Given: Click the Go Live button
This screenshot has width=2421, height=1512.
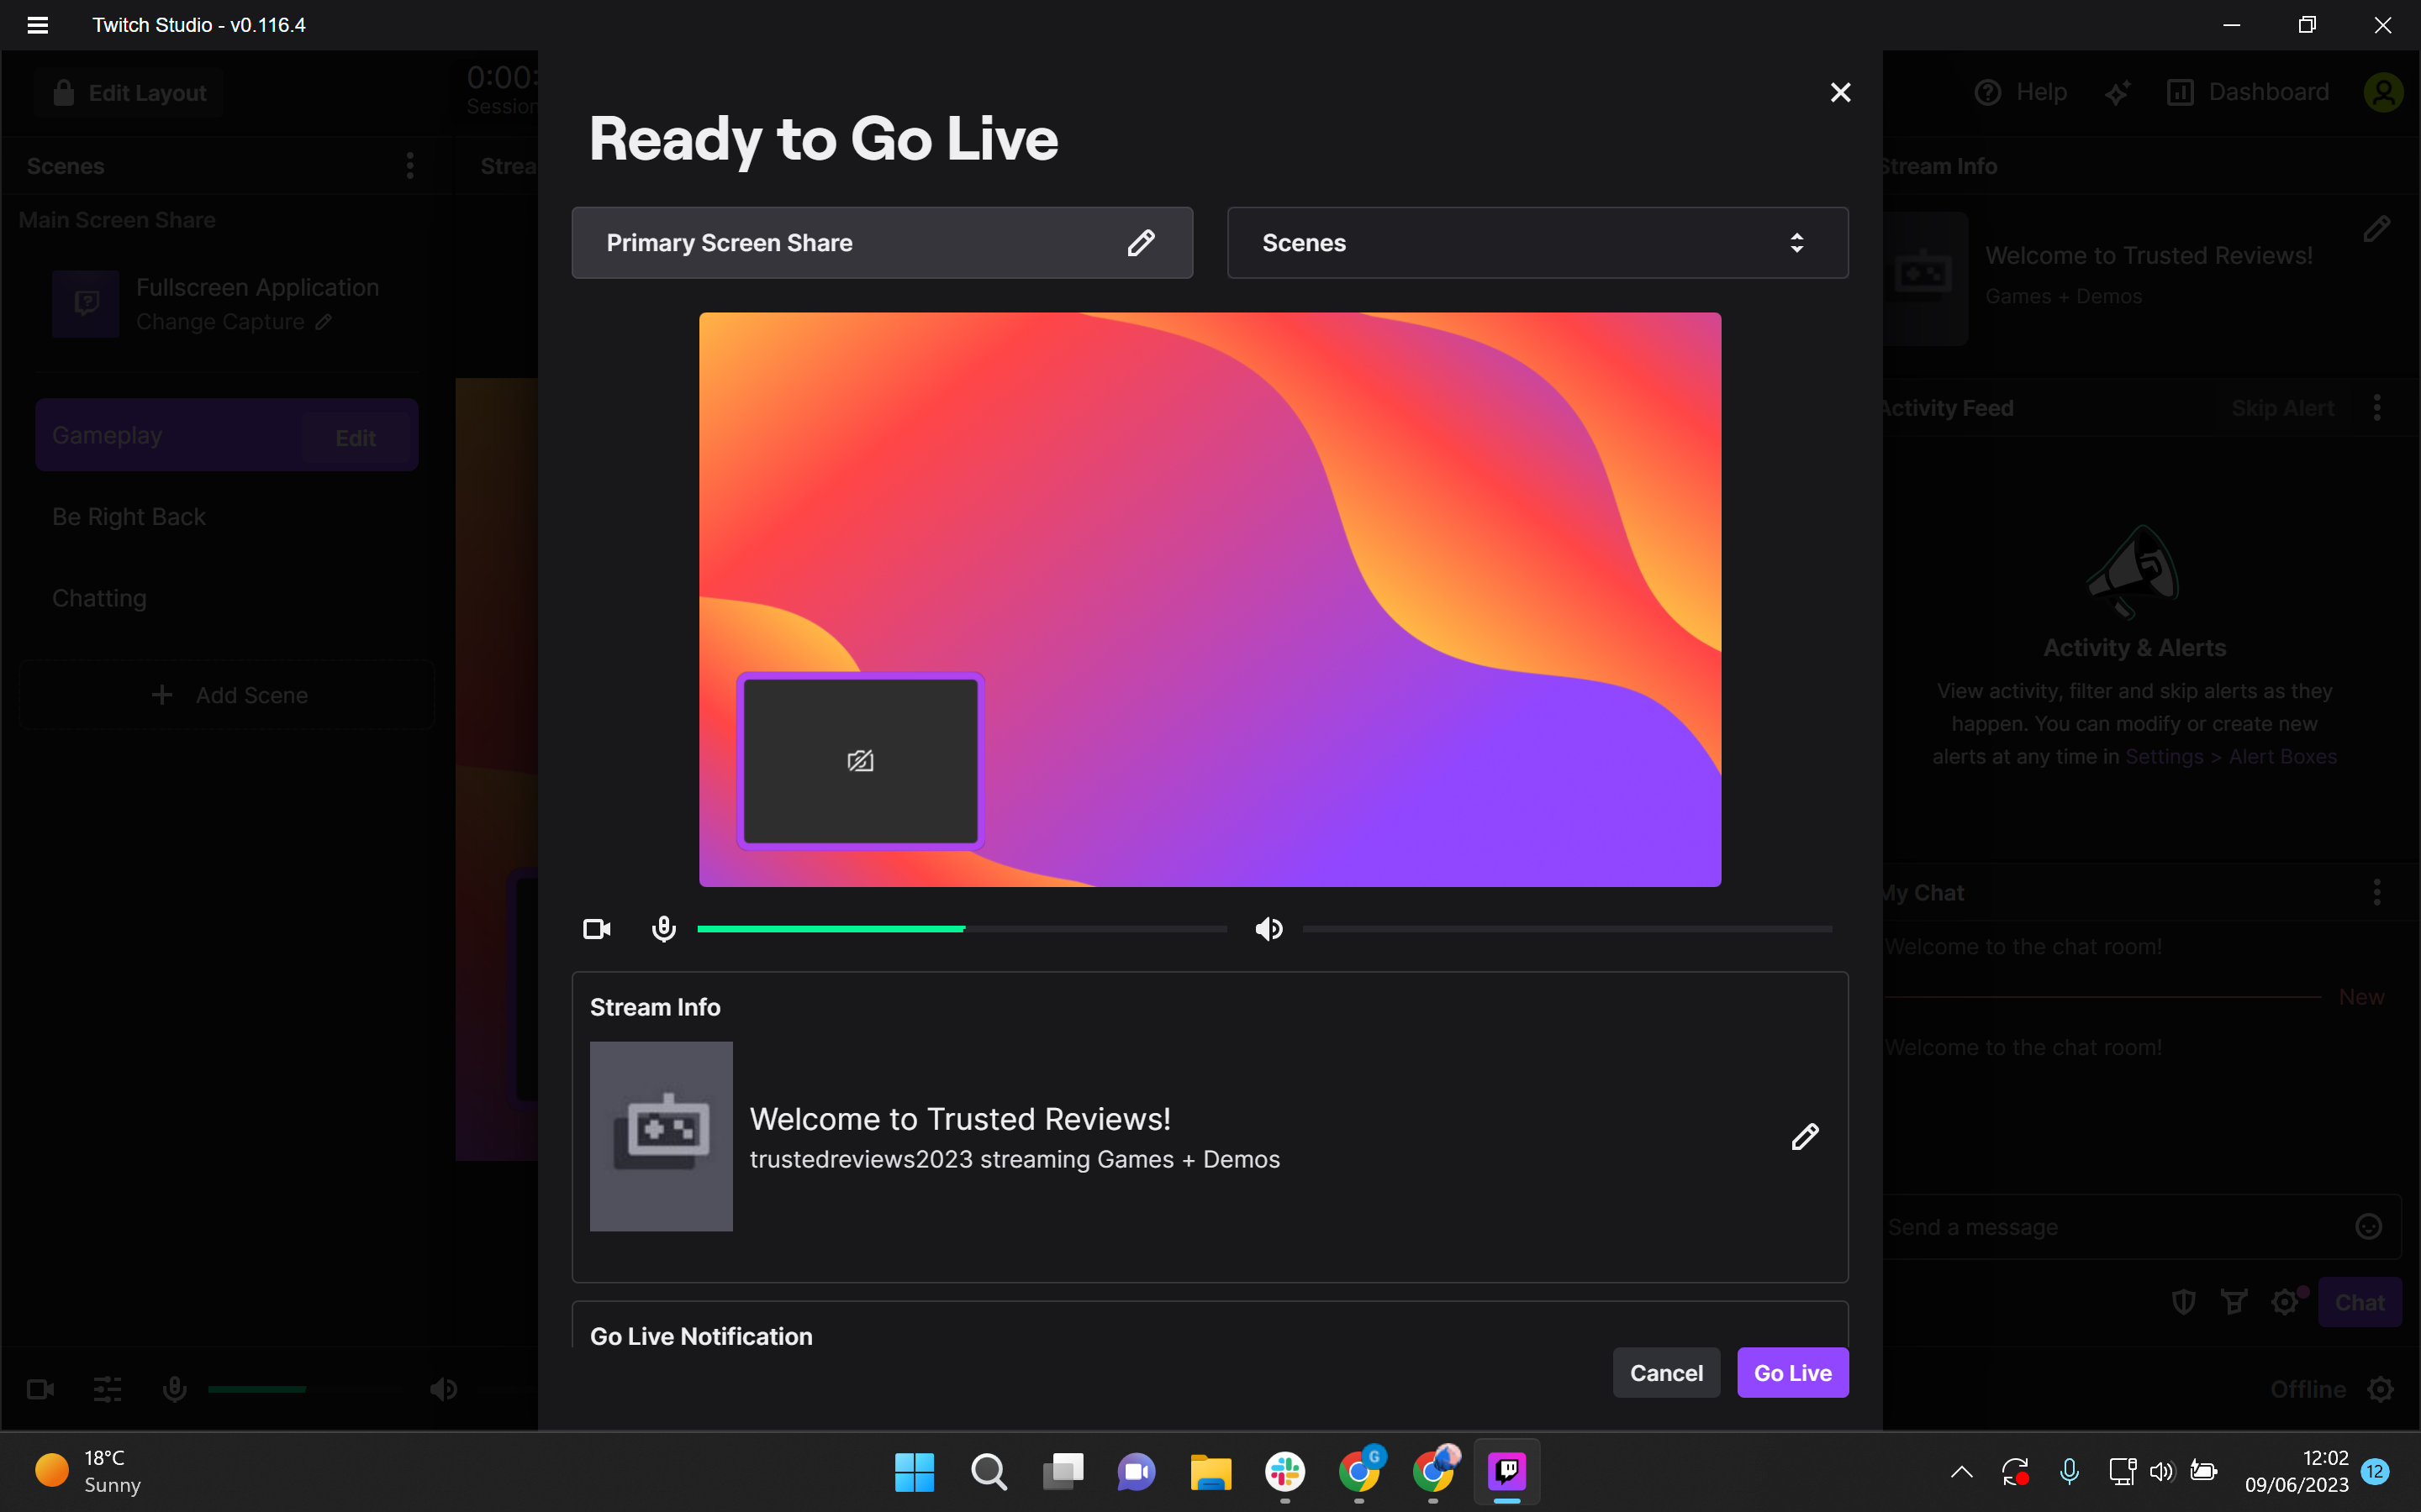Looking at the screenshot, I should pos(1793,1373).
